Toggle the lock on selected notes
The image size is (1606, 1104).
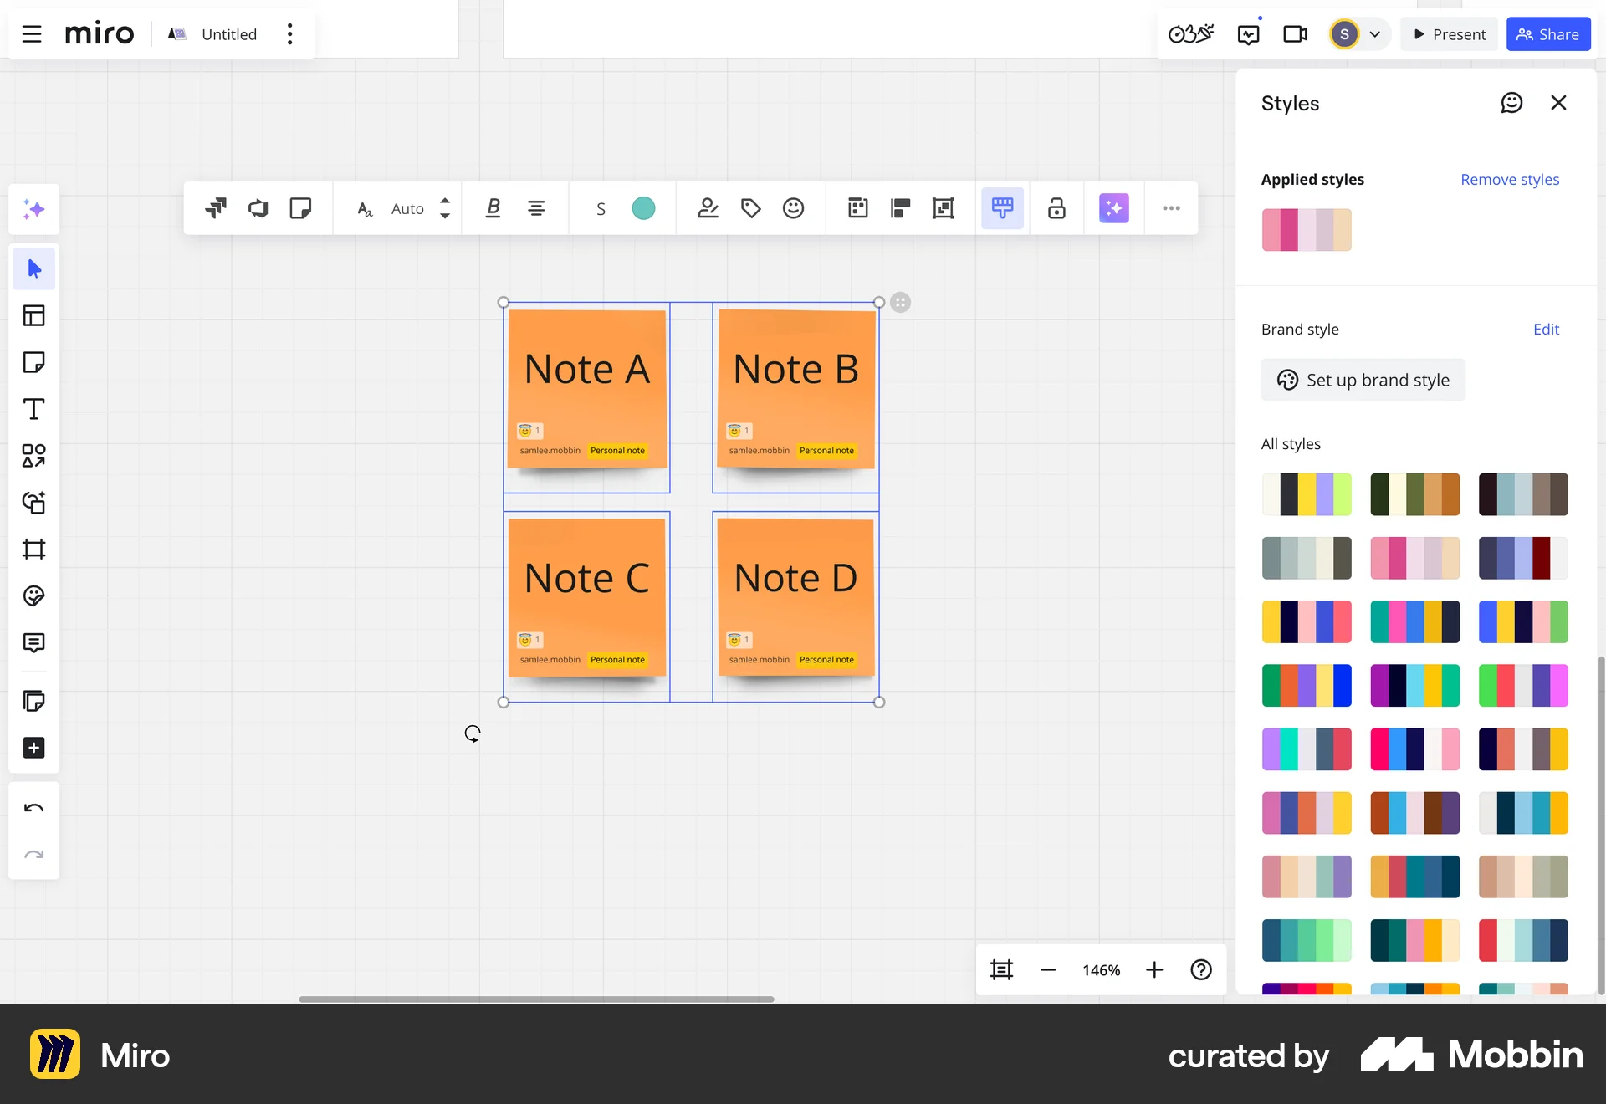(1056, 208)
